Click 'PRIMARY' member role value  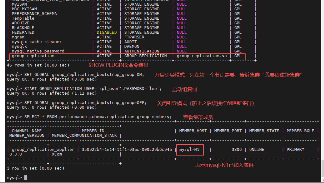[x=295, y=150]
